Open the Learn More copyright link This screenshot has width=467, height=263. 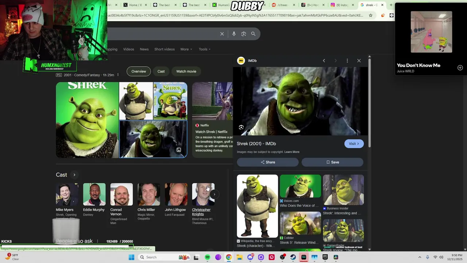pyautogui.click(x=292, y=152)
